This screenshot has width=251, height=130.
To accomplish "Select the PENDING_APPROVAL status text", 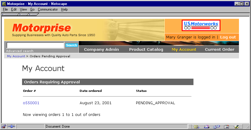I will tap(155, 103).
